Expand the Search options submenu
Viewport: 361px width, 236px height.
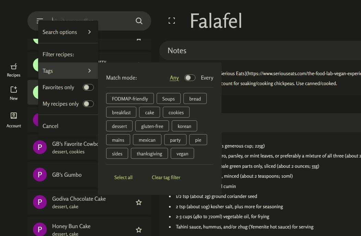pos(68,32)
